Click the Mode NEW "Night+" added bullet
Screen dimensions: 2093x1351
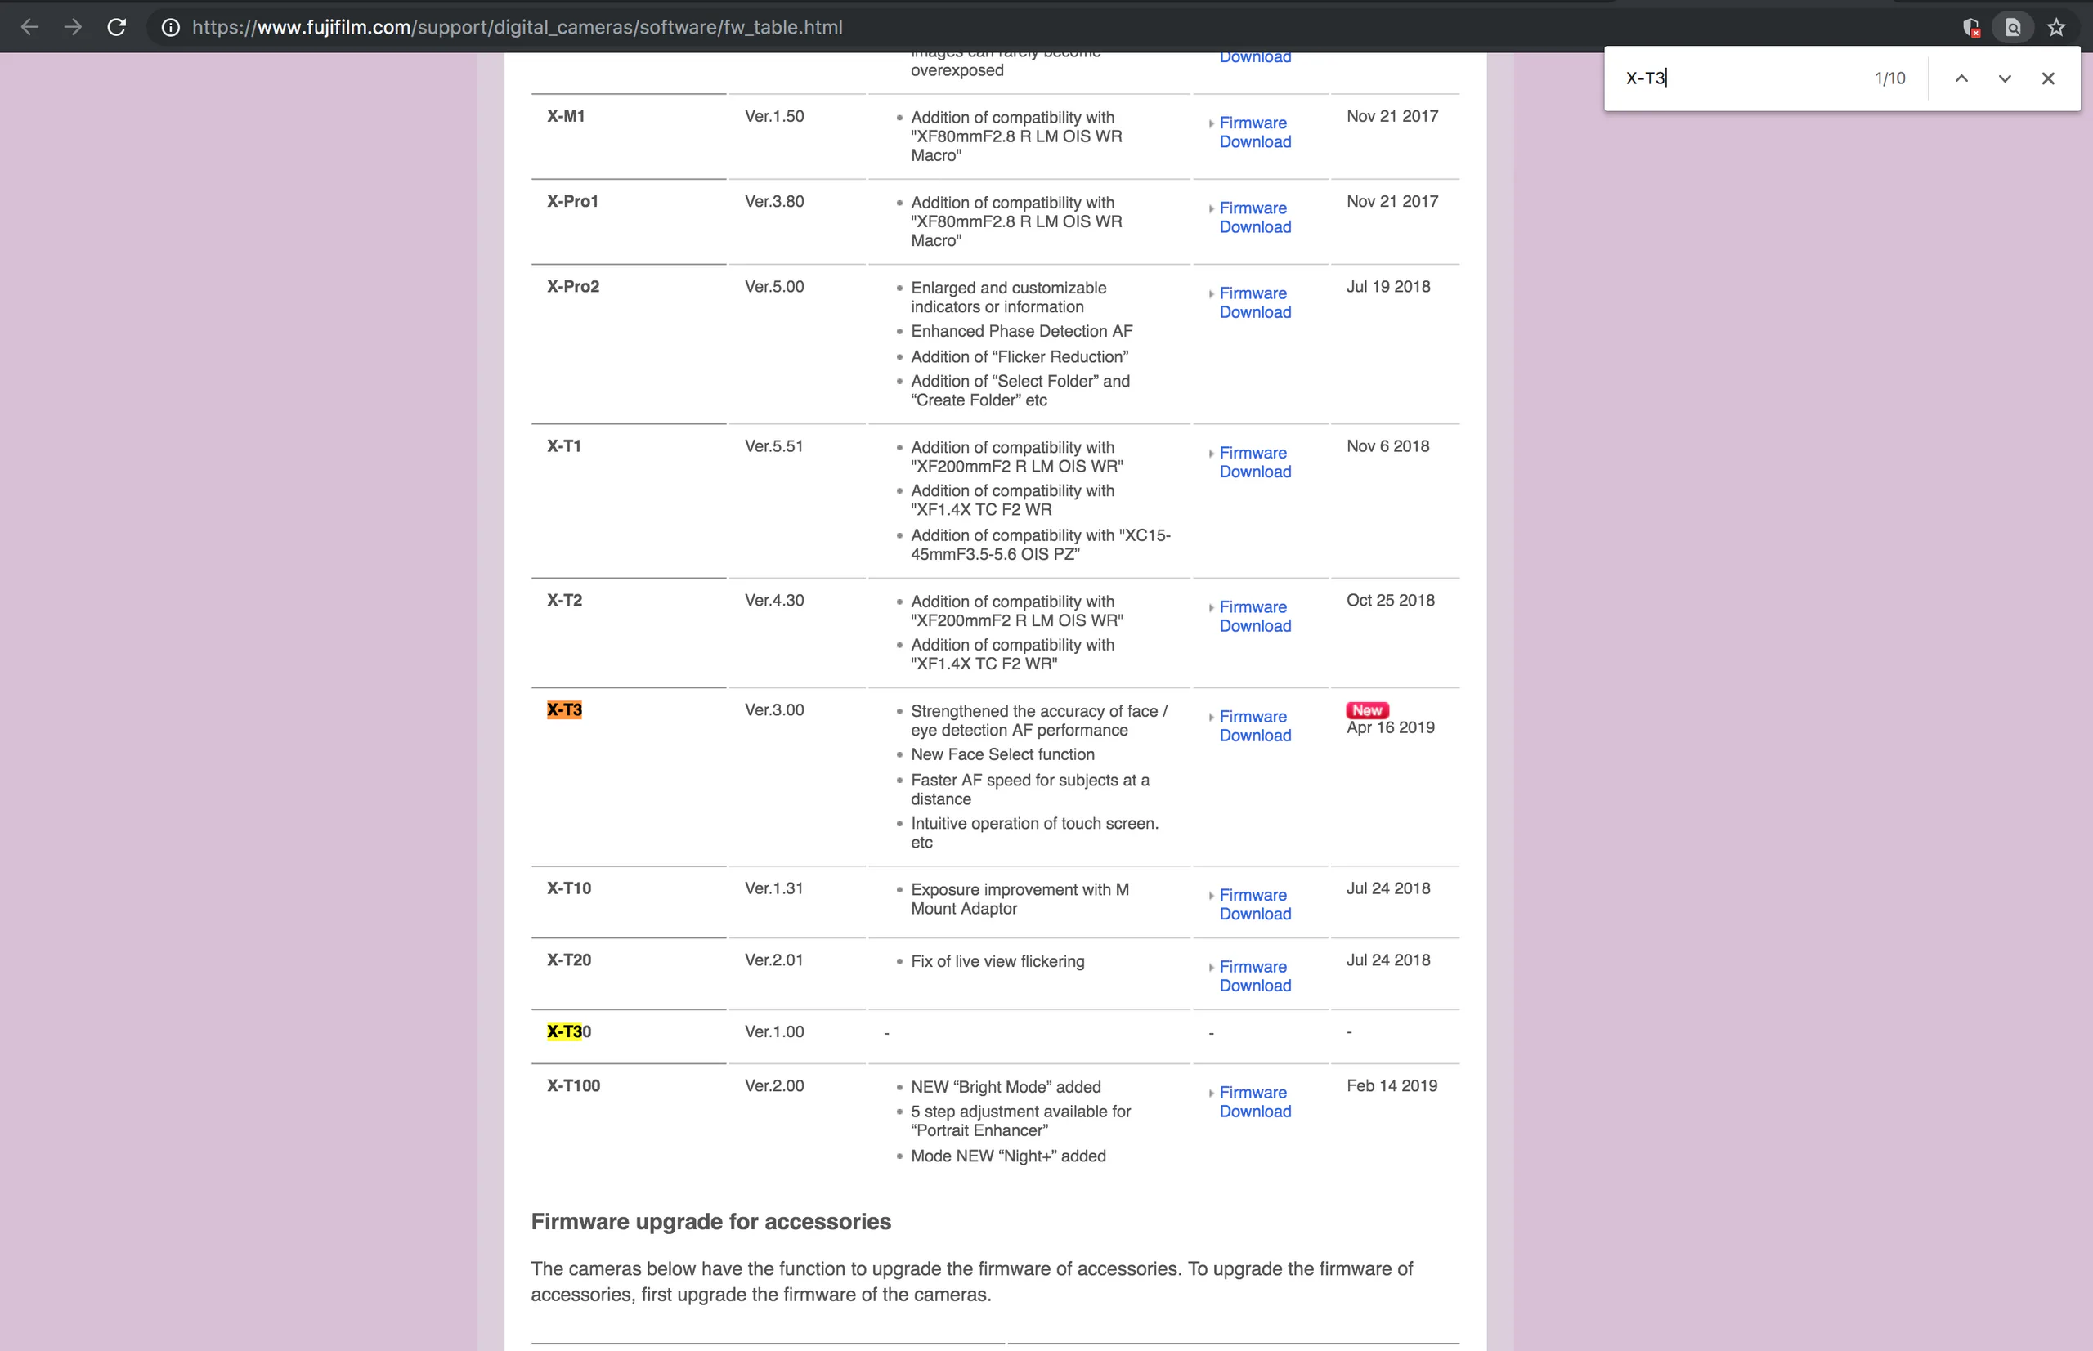tap(1008, 1157)
